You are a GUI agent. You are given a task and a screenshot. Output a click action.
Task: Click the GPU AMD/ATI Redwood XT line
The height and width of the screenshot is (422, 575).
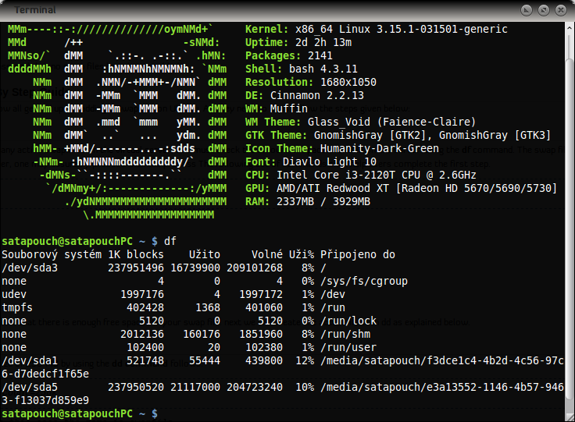coord(401,188)
